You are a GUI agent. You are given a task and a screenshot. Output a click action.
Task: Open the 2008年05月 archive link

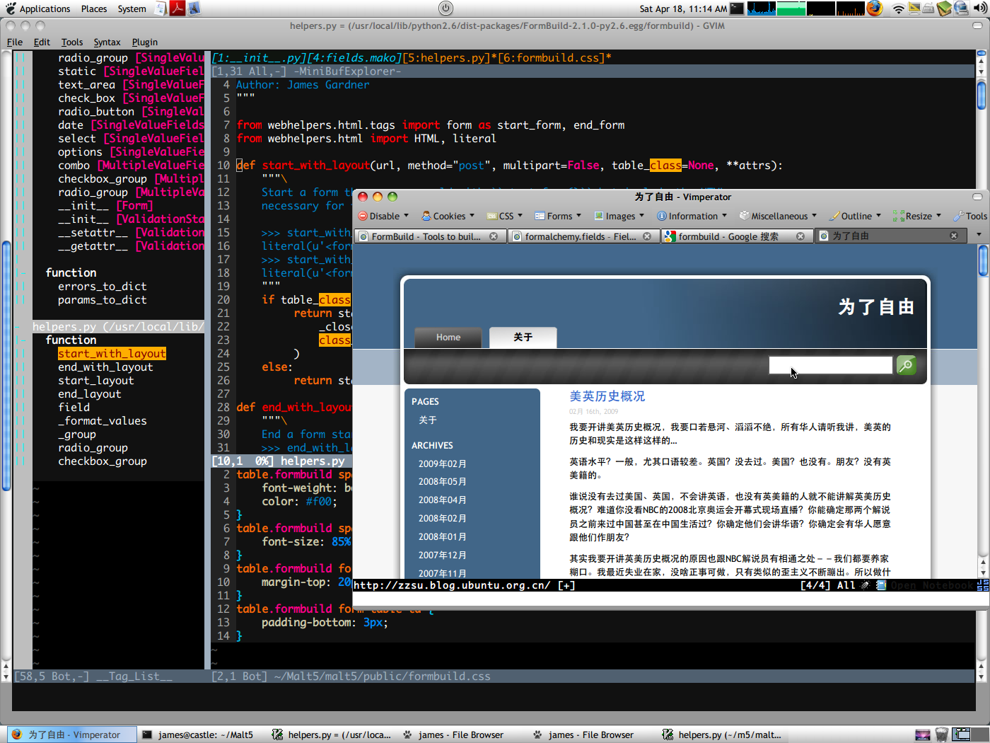[442, 482]
